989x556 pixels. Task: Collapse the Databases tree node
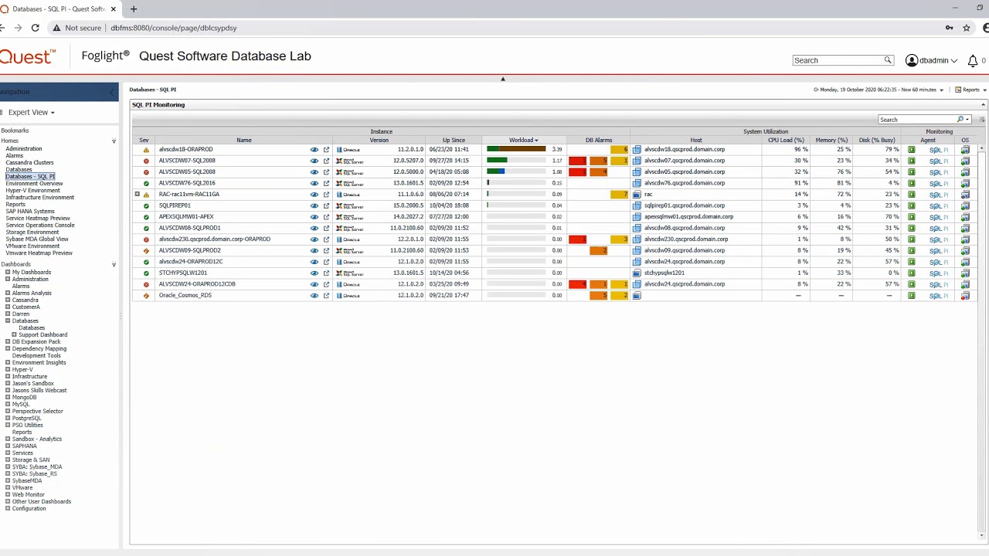click(8, 321)
